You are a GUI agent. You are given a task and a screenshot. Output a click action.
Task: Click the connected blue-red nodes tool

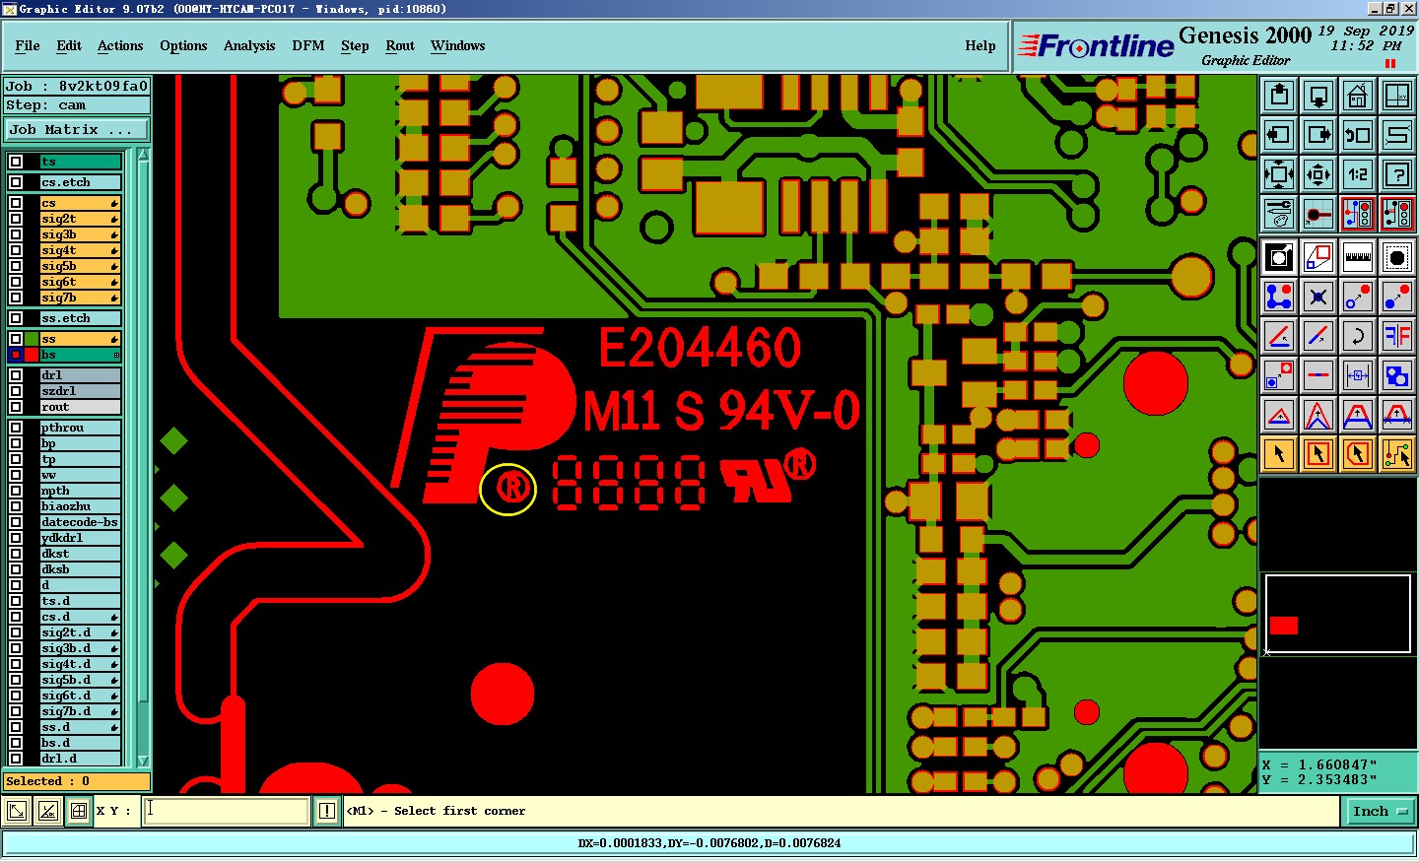point(1279,297)
